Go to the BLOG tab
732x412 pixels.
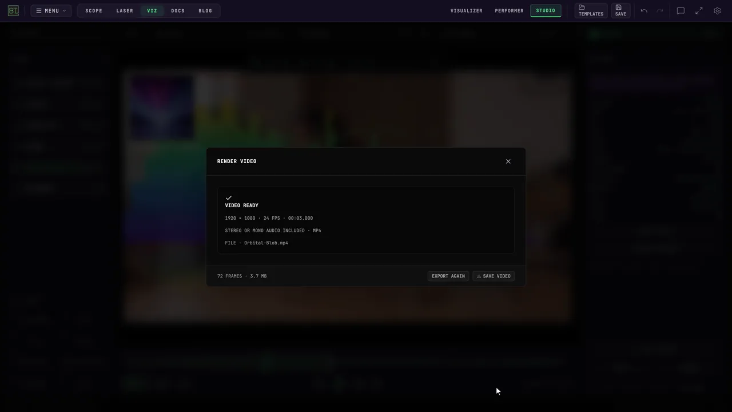point(205,11)
